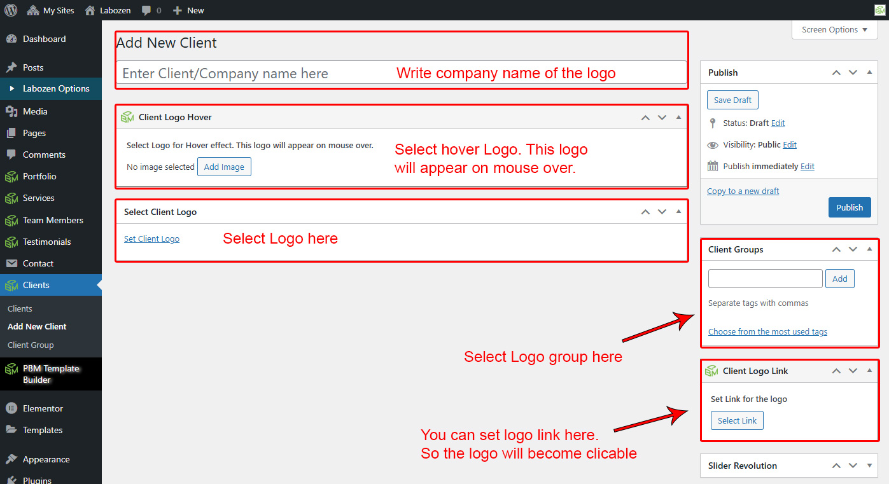Click the Add Image button for hover logo
The height and width of the screenshot is (484, 889).
[224, 167]
